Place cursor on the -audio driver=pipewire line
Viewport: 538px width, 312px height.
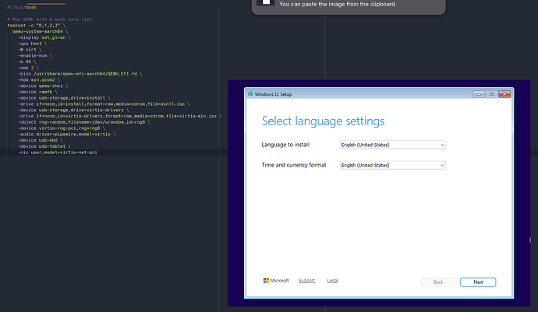point(66,135)
